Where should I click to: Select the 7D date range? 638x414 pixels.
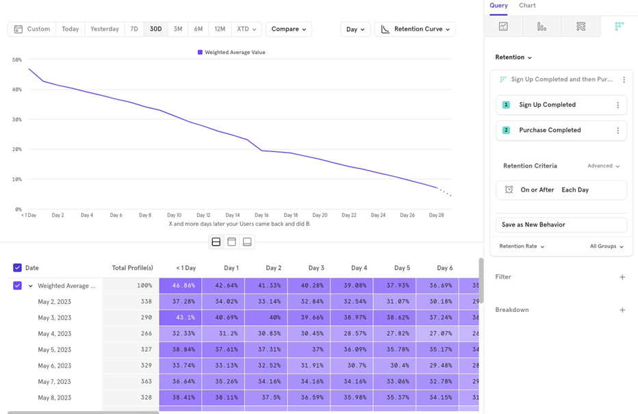[134, 29]
